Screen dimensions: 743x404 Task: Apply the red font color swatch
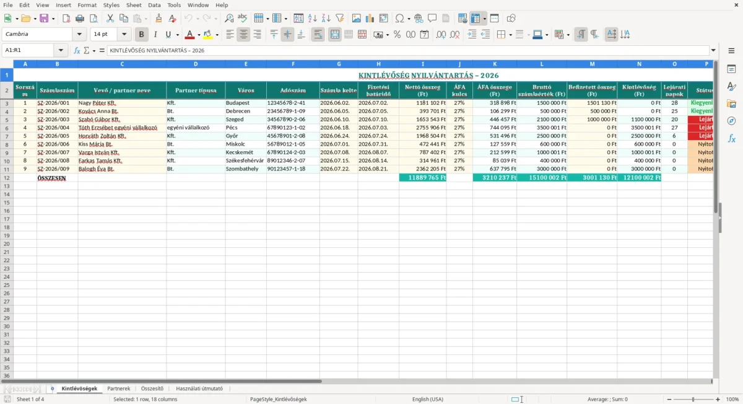click(189, 35)
